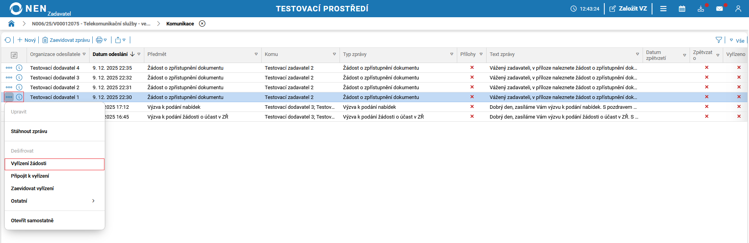Screen dimensions: 749x243
Task: Click the Vyřízeno column header
Action: coord(736,54)
